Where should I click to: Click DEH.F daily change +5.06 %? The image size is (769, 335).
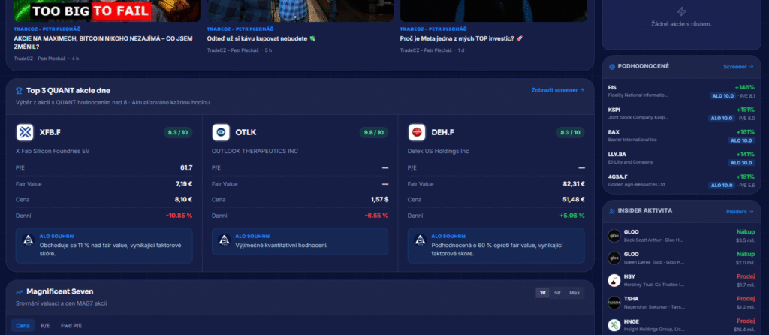[571, 216]
